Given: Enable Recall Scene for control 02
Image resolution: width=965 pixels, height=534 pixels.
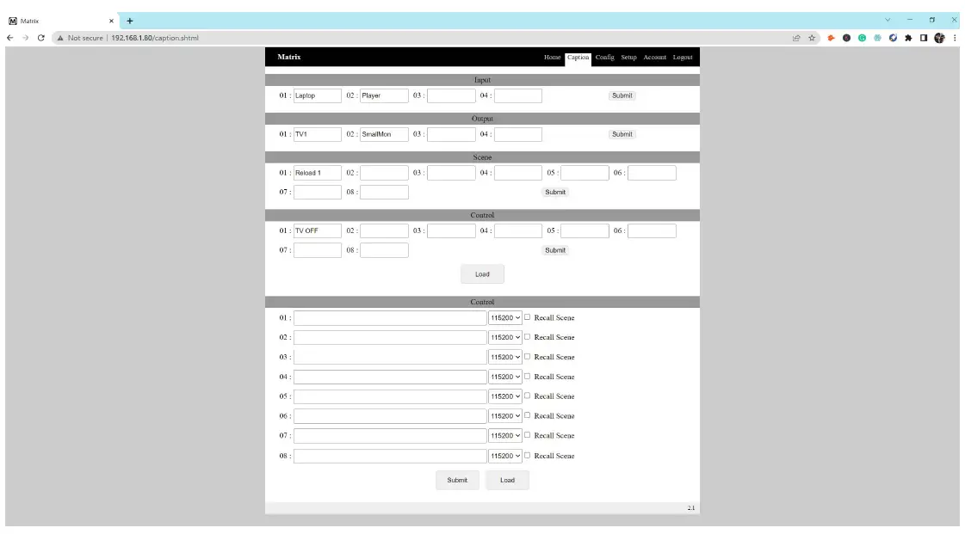Looking at the screenshot, I should [528, 337].
